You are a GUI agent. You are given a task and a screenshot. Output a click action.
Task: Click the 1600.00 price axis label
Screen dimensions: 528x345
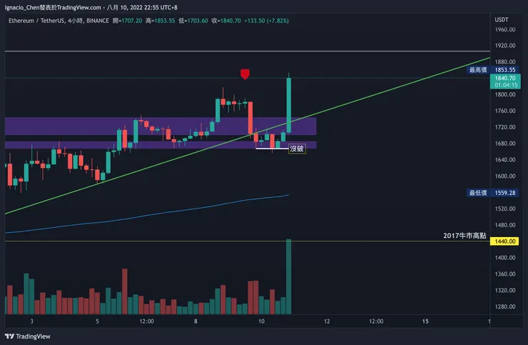[504, 176]
